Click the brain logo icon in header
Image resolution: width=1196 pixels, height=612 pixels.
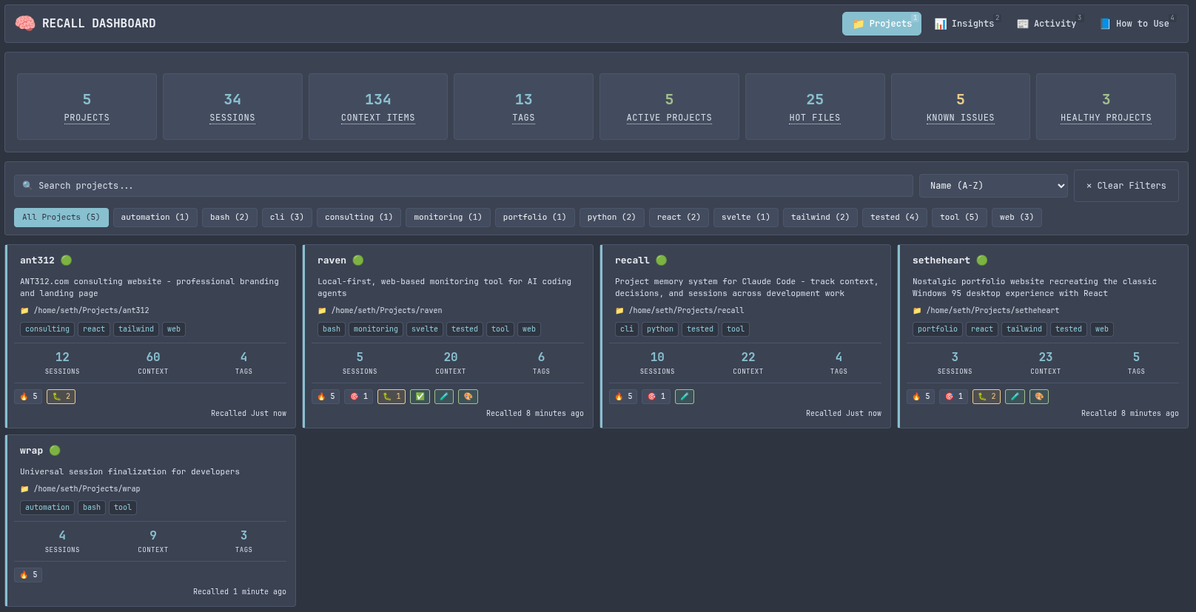(x=25, y=24)
